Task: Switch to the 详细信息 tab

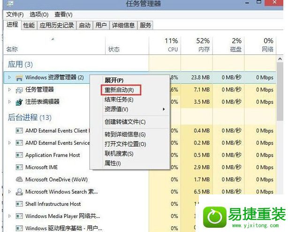Action: [123, 25]
